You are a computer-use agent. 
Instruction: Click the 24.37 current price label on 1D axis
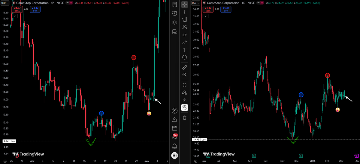point(196,91)
